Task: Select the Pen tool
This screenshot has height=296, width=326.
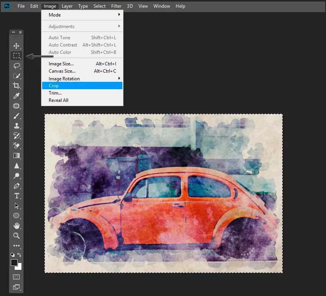Action: tap(16, 186)
